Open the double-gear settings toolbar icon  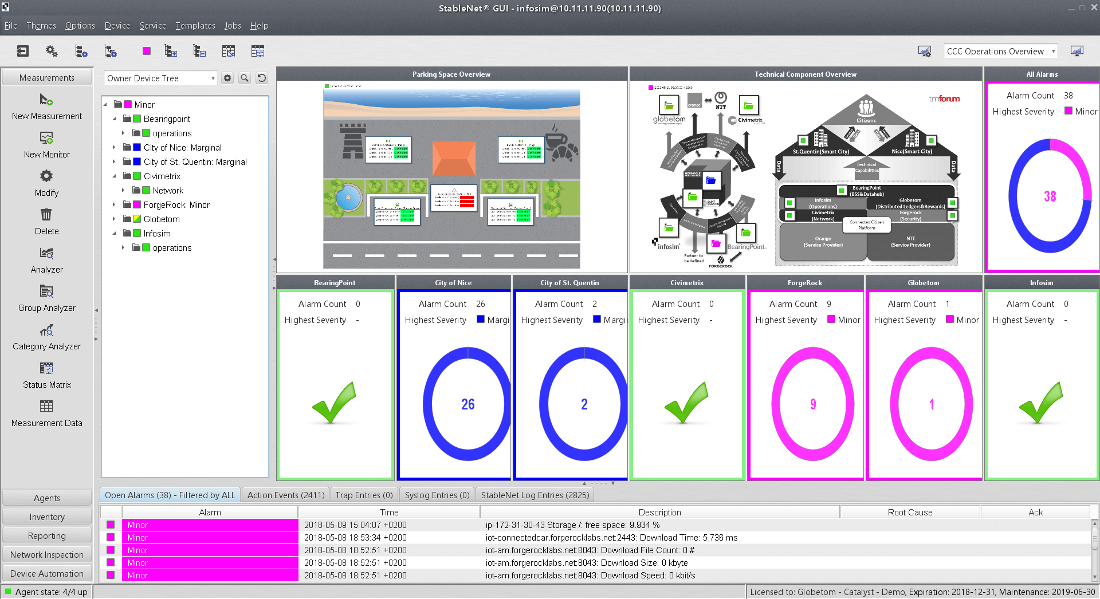point(52,51)
